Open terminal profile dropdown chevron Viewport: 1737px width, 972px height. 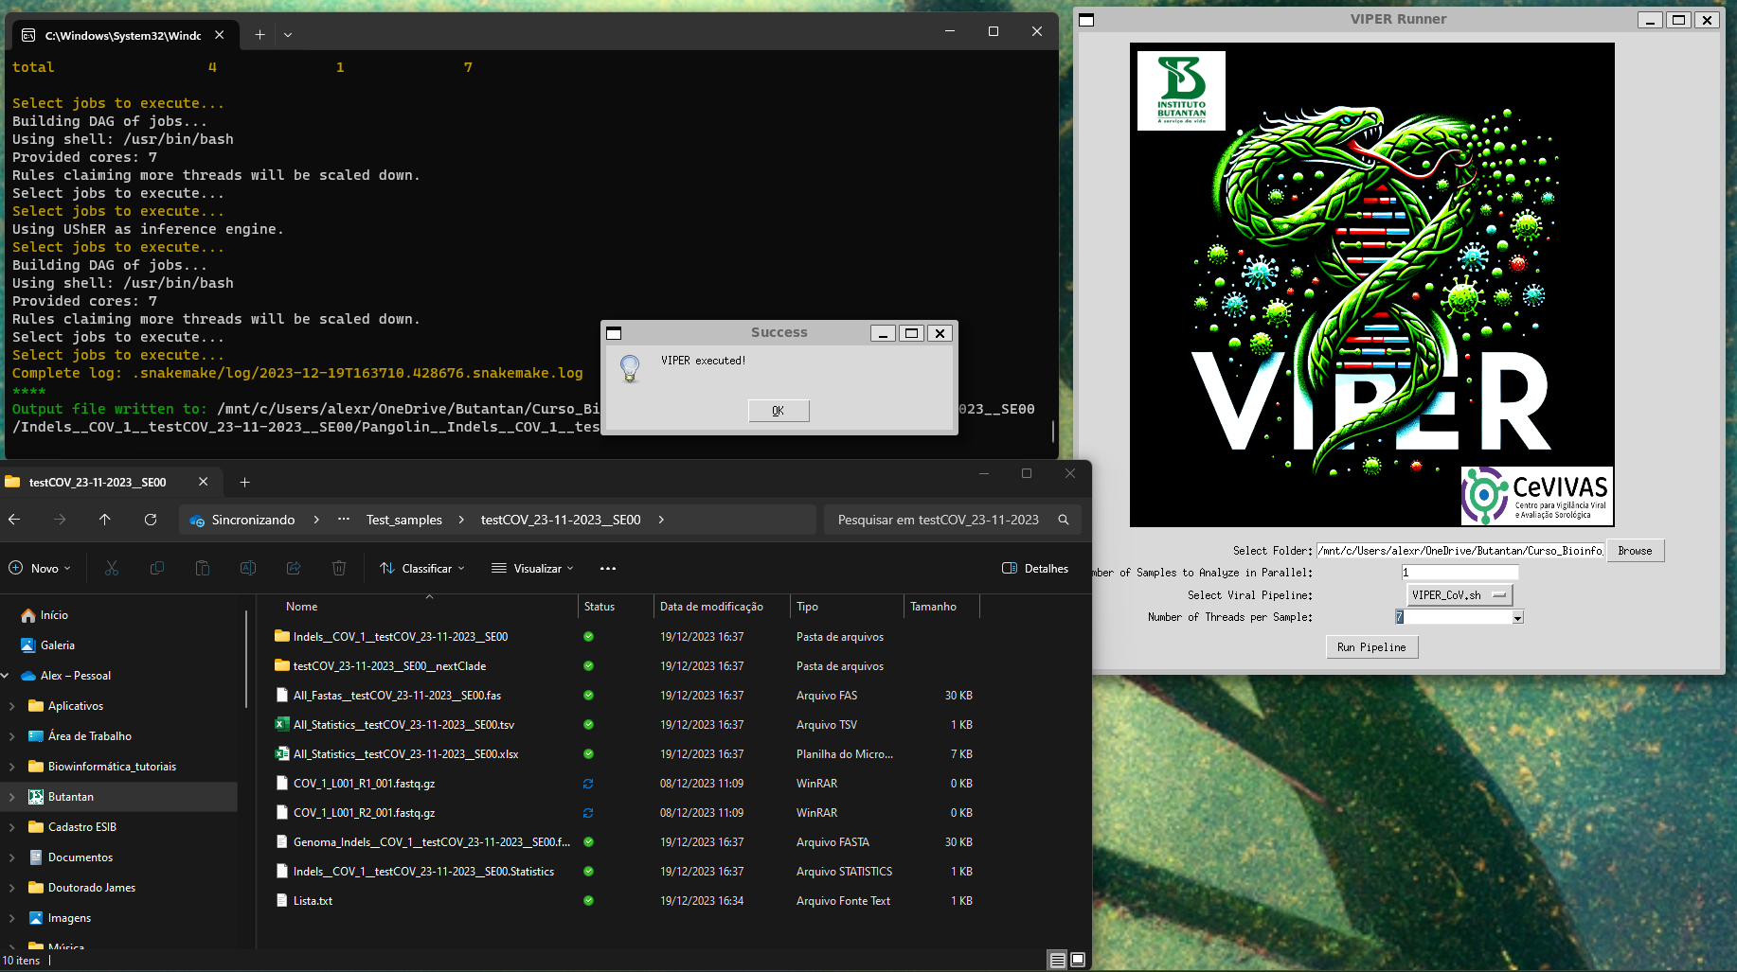288,34
